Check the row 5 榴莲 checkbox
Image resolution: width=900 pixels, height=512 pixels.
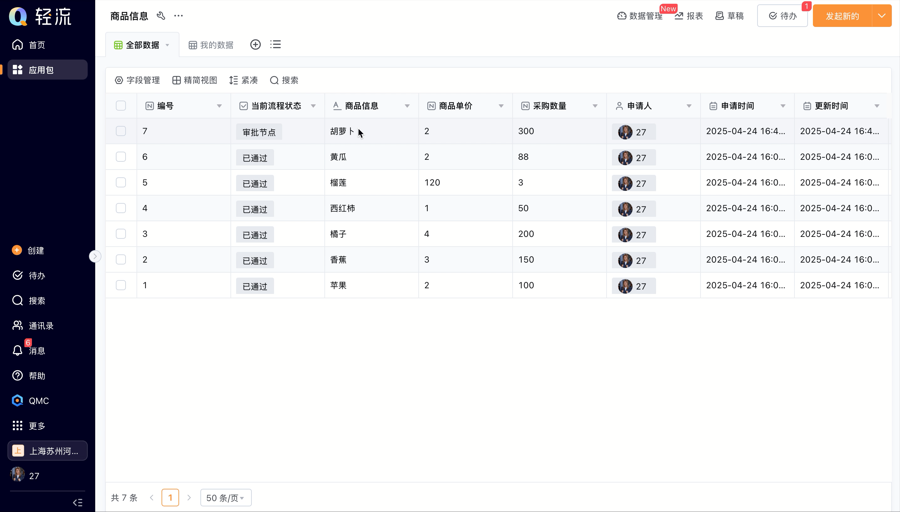click(x=121, y=182)
